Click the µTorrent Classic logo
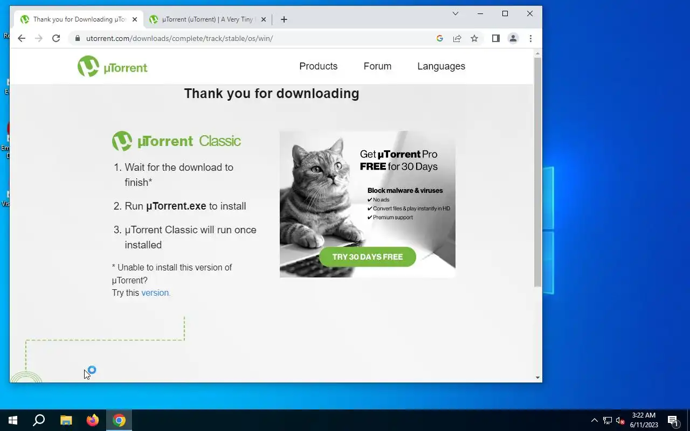This screenshot has height=431, width=690. (176, 141)
